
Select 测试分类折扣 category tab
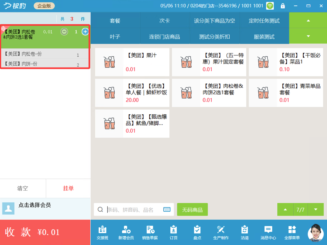215,37
